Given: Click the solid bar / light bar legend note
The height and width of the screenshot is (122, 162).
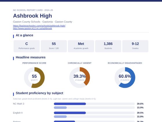Looking at the screenshot, I should pos(54,99).
